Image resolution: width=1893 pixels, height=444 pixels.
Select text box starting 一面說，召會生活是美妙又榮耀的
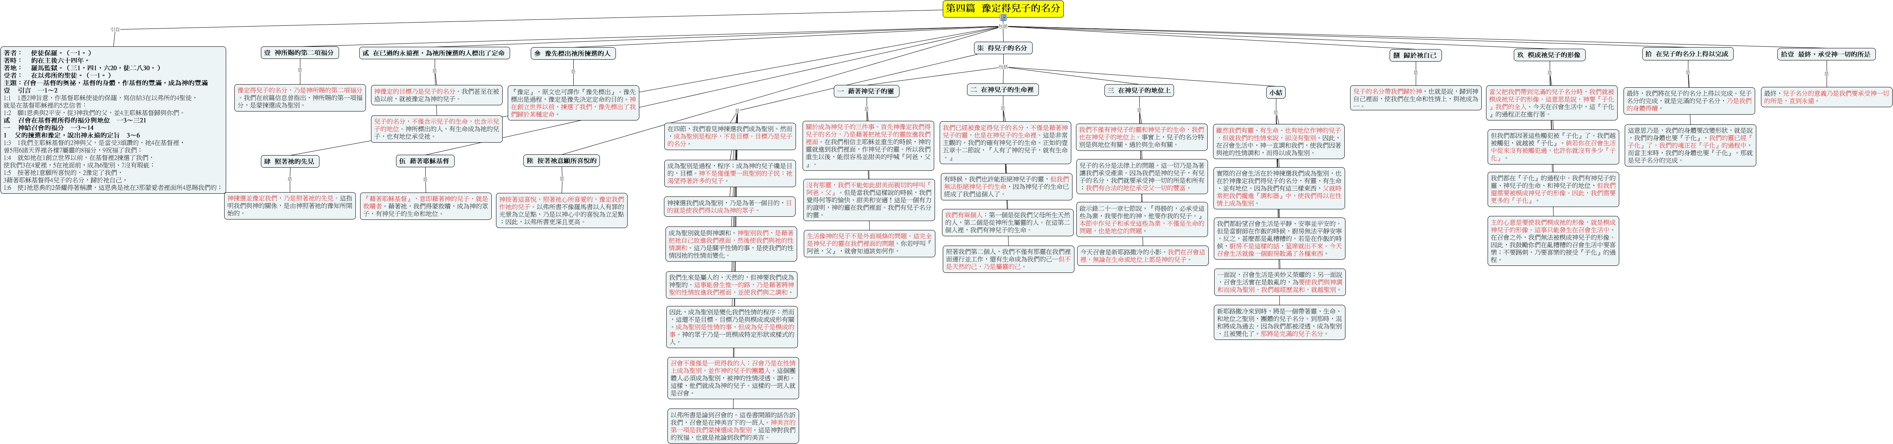tap(1279, 282)
